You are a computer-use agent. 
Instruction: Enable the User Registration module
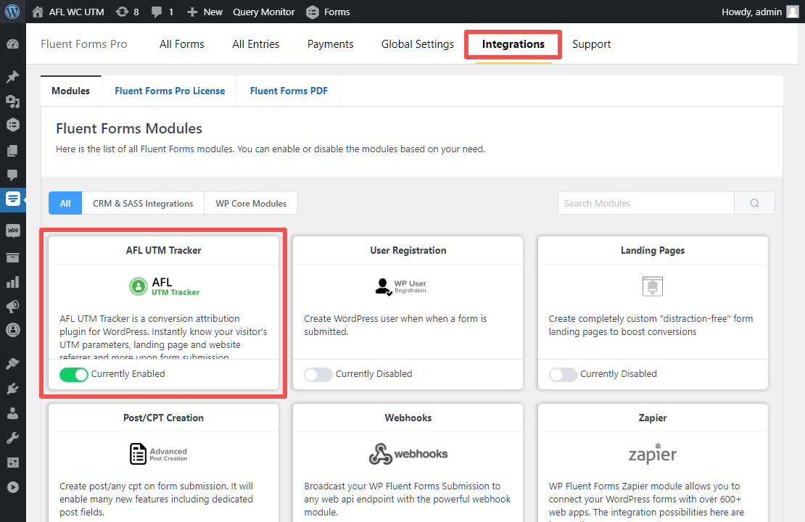coord(318,374)
